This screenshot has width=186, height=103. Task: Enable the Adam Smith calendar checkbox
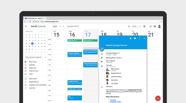click(26, 79)
